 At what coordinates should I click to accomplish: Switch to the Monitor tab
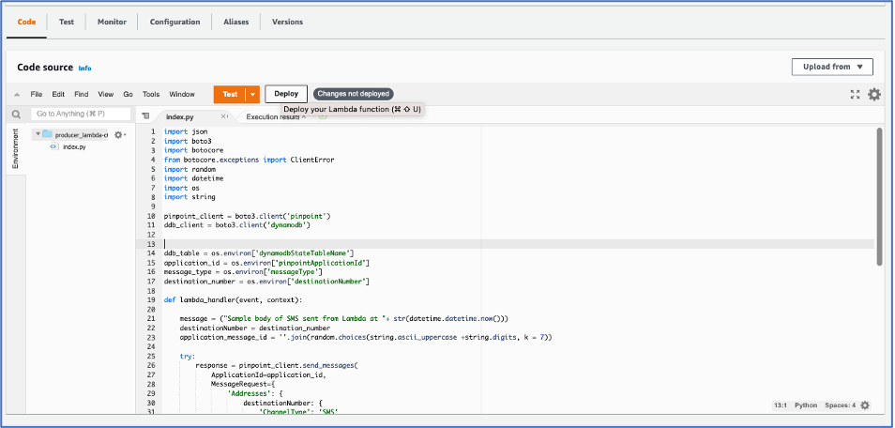point(112,22)
